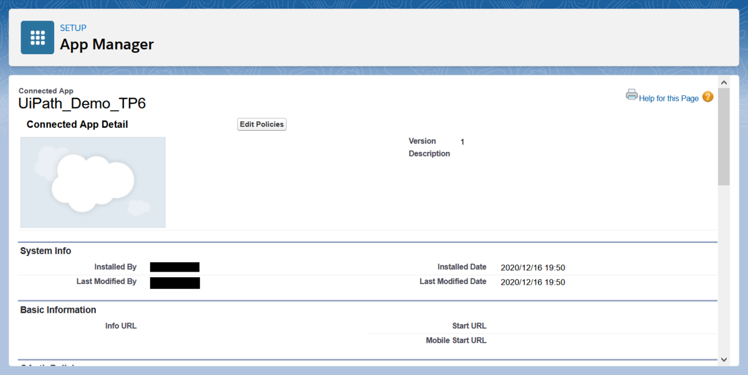Image resolution: width=748 pixels, height=375 pixels.
Task: Click the Last Modified By label
Action: click(107, 282)
